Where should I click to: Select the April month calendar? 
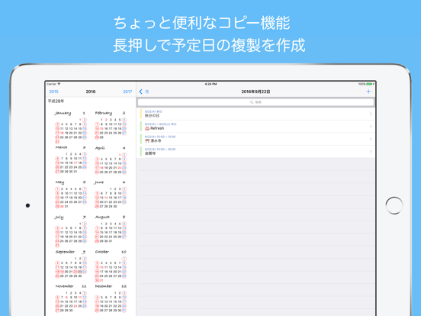(x=111, y=160)
